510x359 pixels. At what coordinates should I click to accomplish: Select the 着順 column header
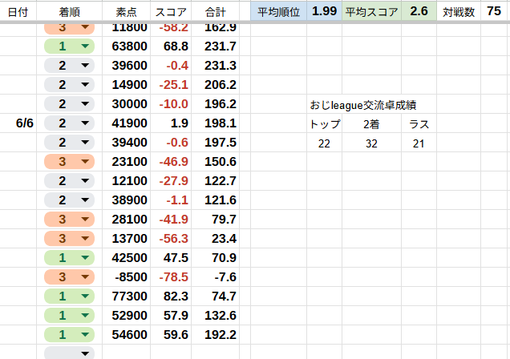69,12
